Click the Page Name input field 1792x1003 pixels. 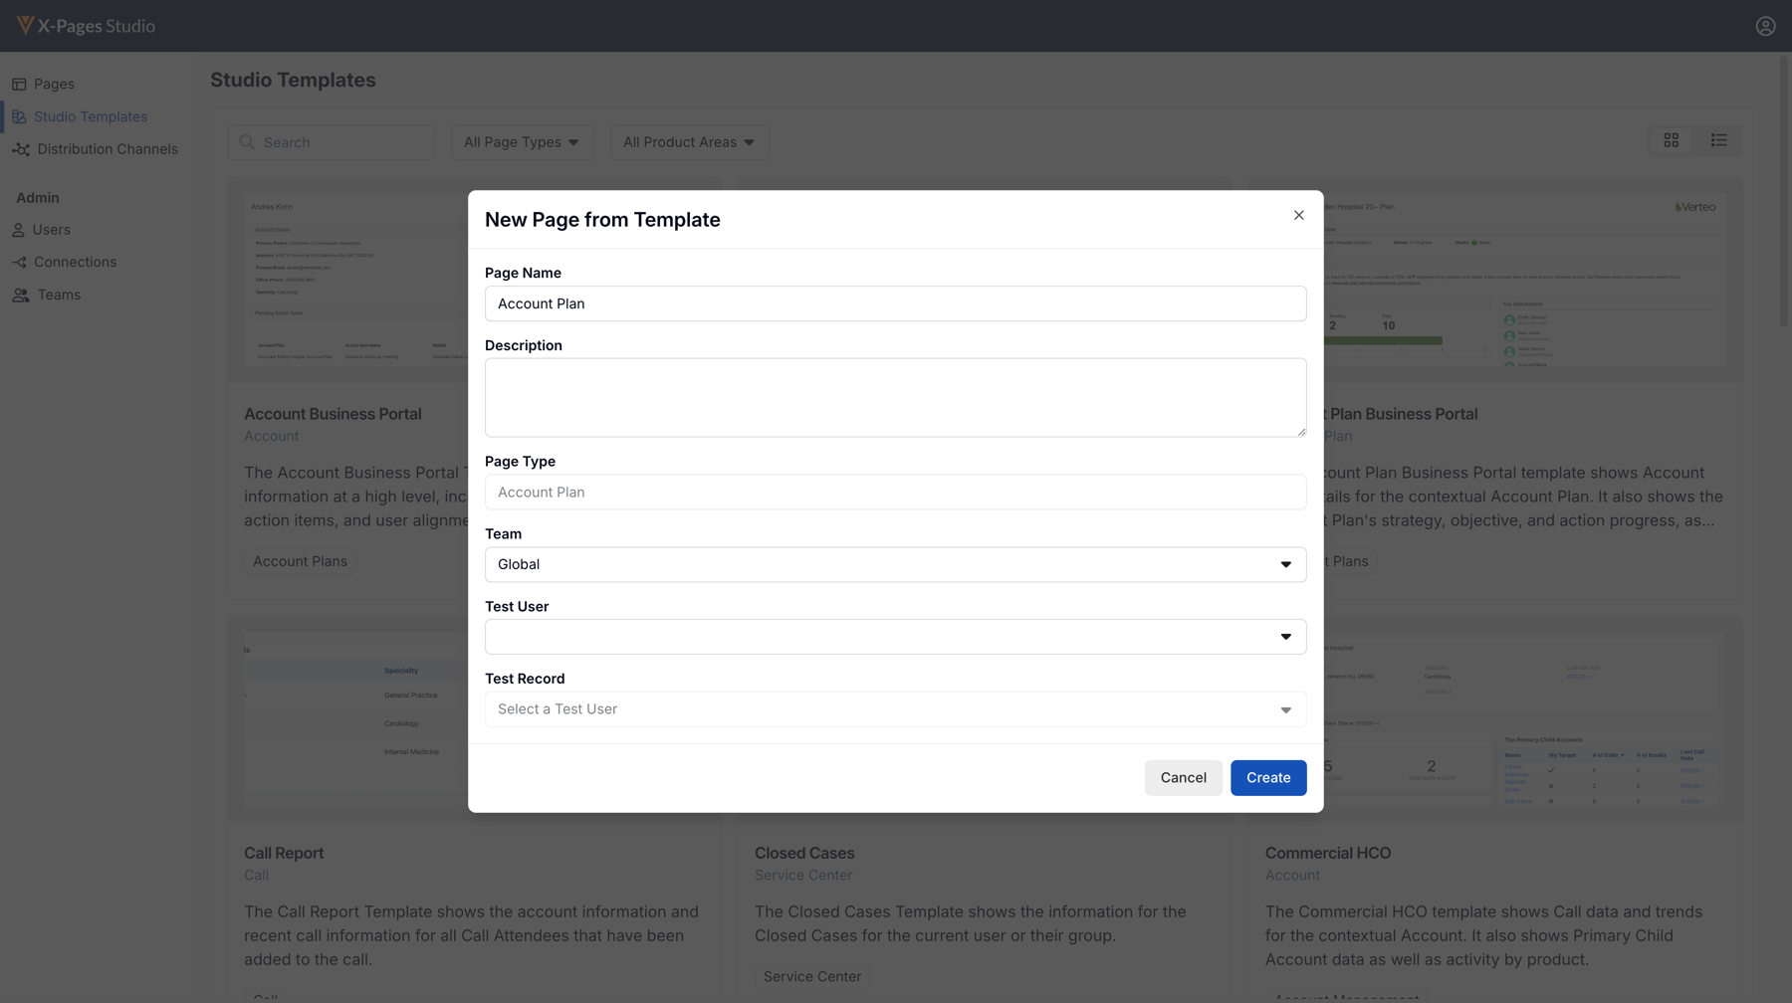894,304
